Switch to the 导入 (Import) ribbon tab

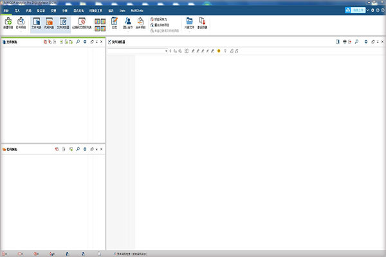pyautogui.click(x=17, y=10)
